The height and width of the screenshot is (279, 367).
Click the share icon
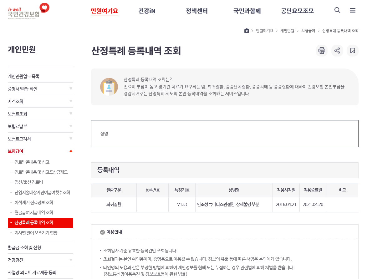point(337,51)
